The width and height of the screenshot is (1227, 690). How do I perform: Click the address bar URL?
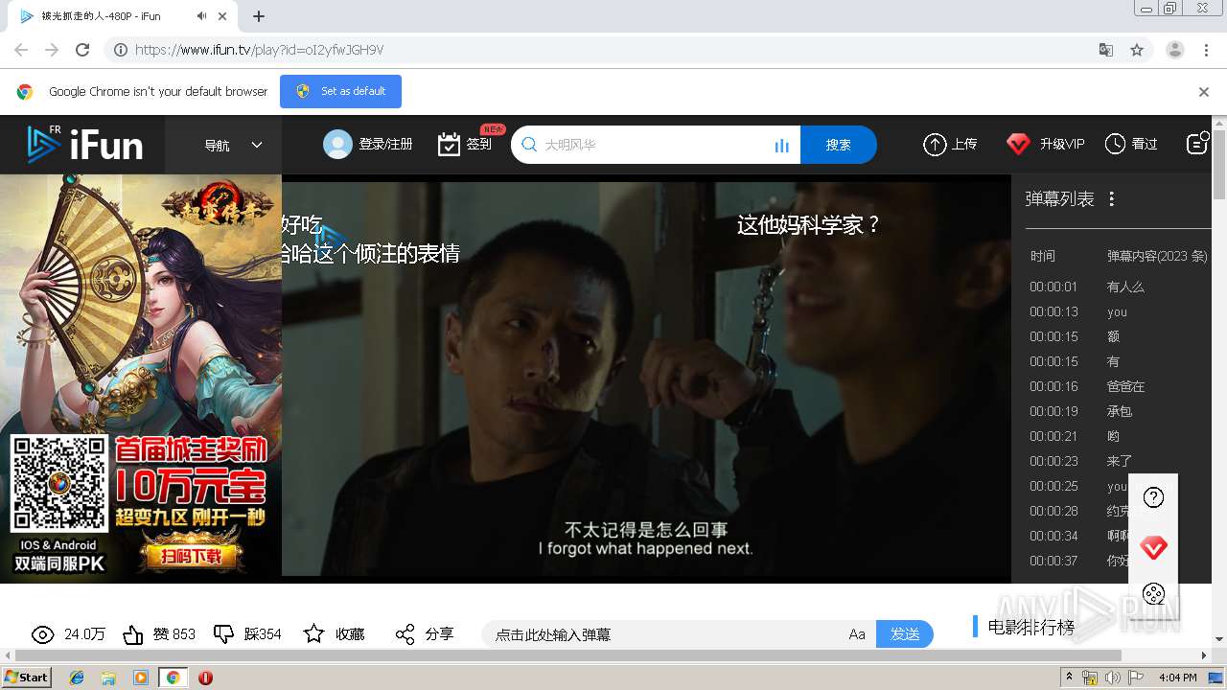(260, 50)
